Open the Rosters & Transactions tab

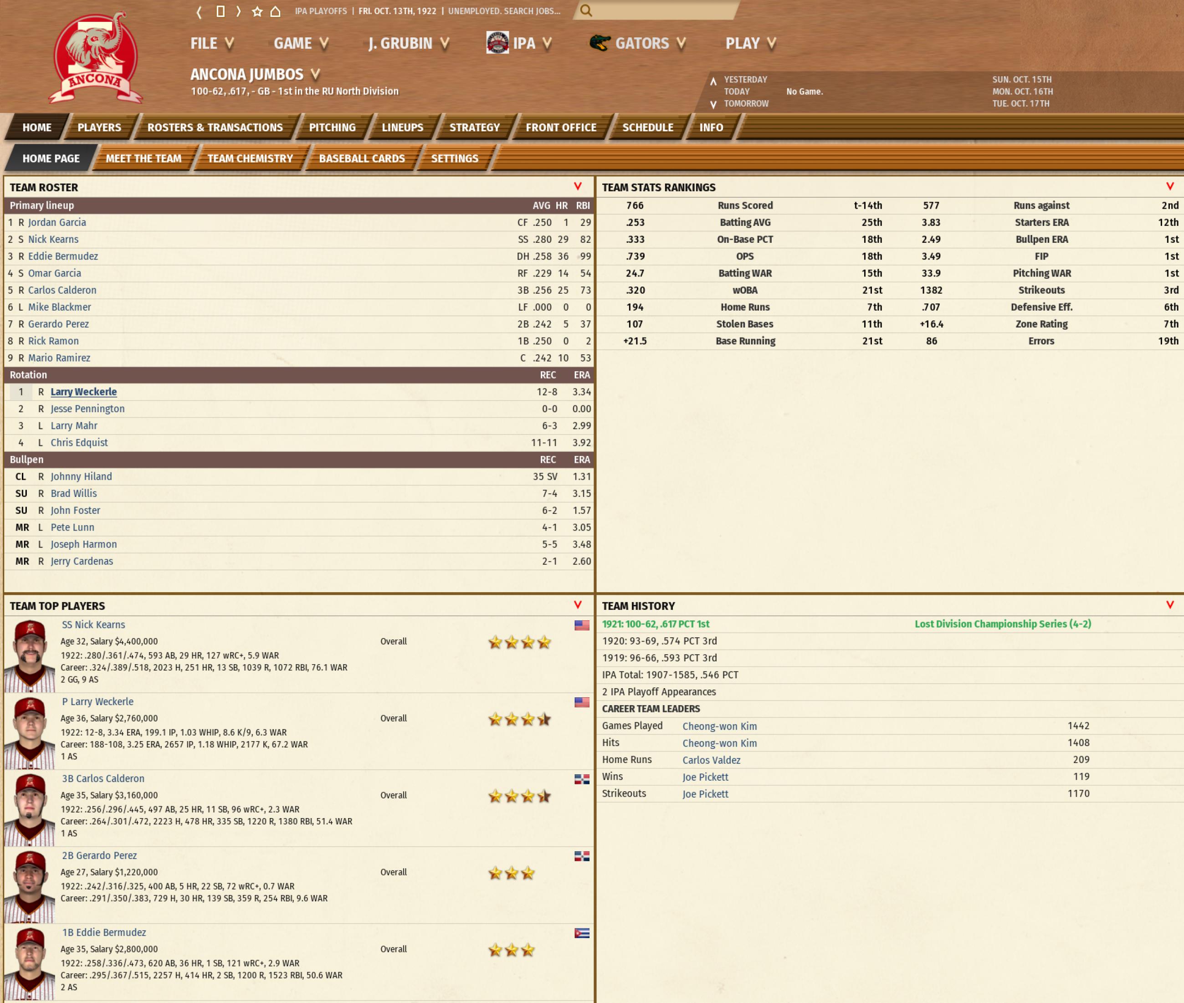tap(215, 128)
